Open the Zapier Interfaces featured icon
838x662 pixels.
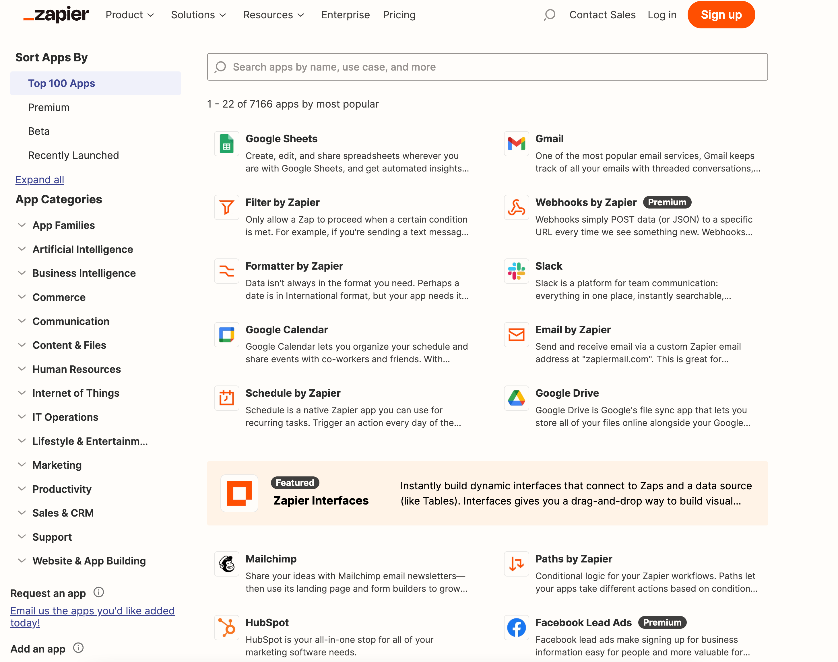239,493
